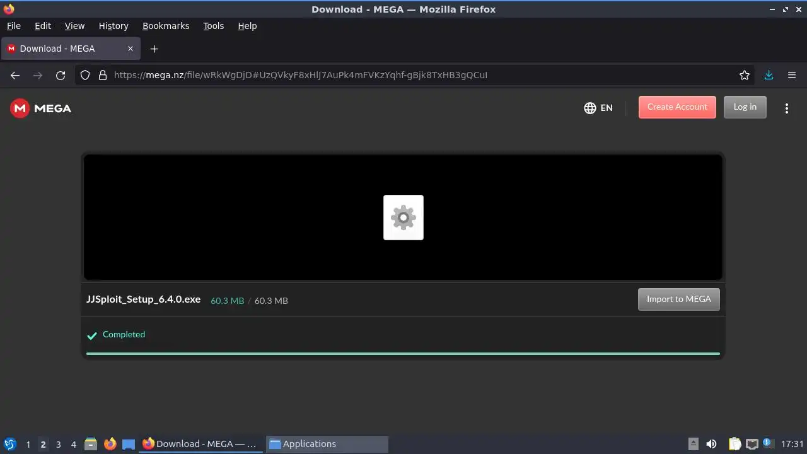Open the History menu
This screenshot has height=454, width=807.
[x=113, y=26]
